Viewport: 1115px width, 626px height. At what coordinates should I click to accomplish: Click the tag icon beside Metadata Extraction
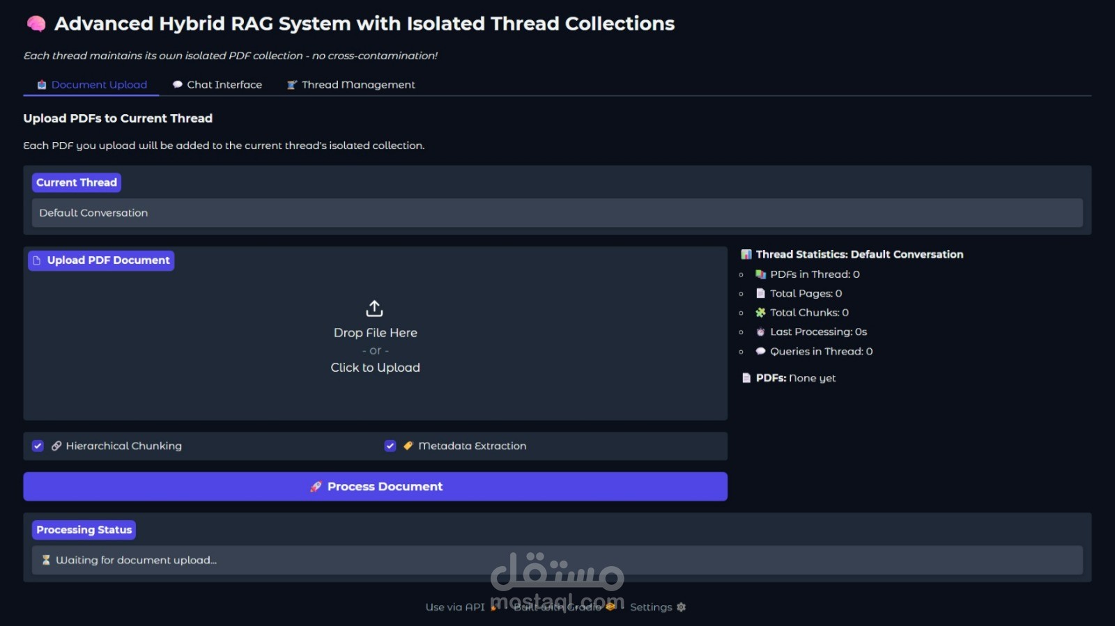pos(408,446)
